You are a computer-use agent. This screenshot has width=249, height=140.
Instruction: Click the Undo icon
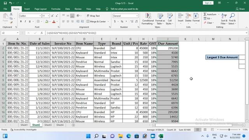pos(11,3)
